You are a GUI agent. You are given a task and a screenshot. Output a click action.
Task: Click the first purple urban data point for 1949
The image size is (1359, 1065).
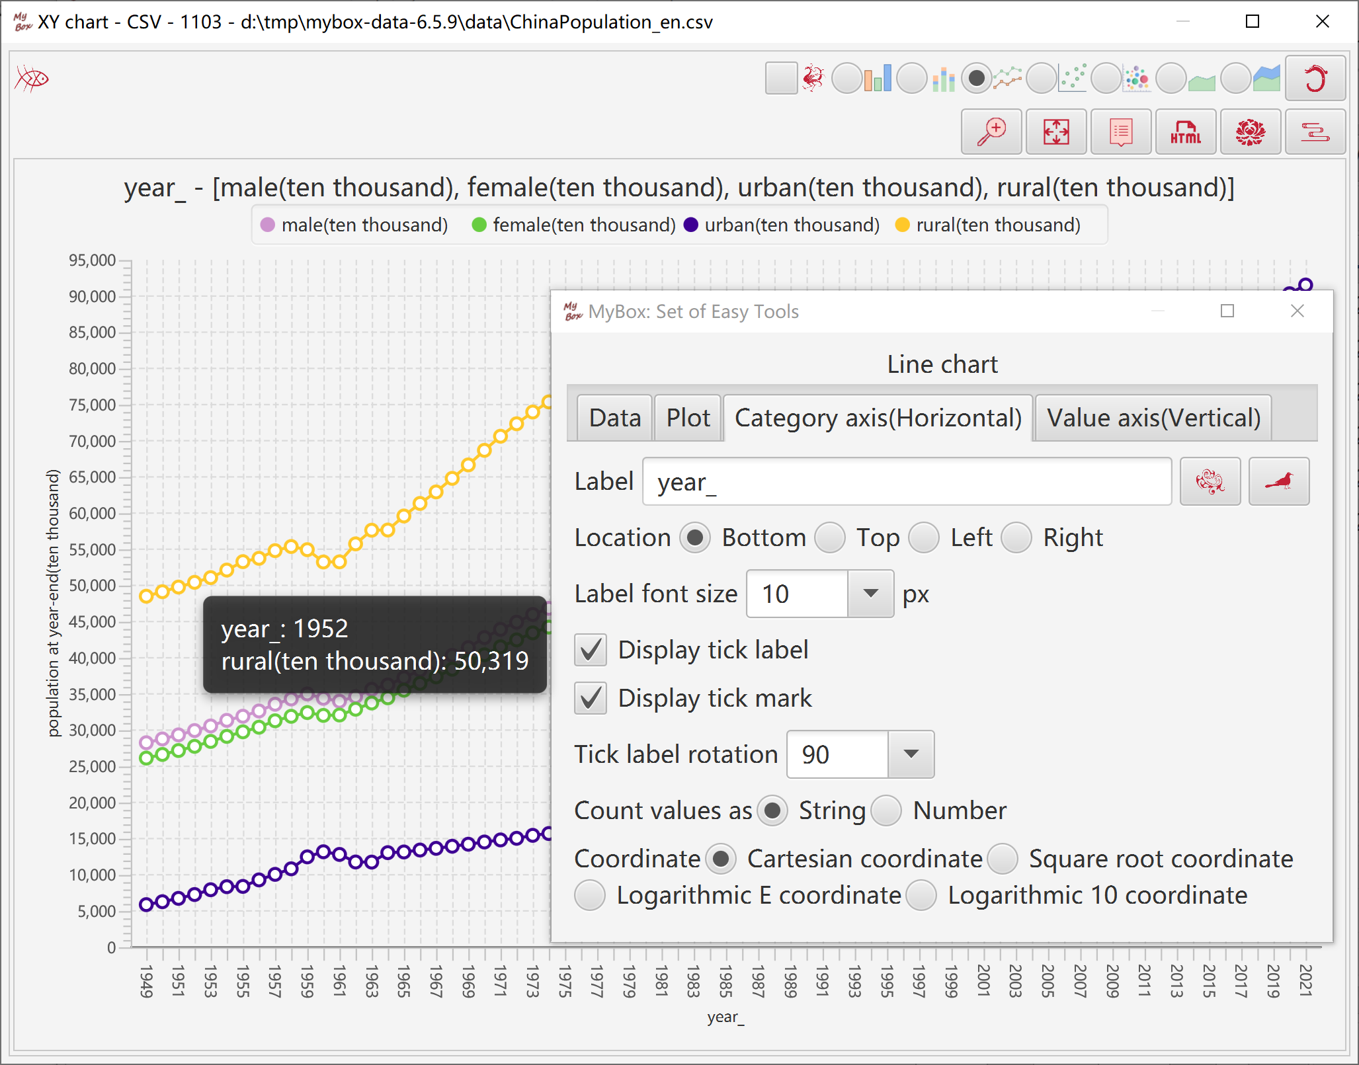tap(146, 904)
